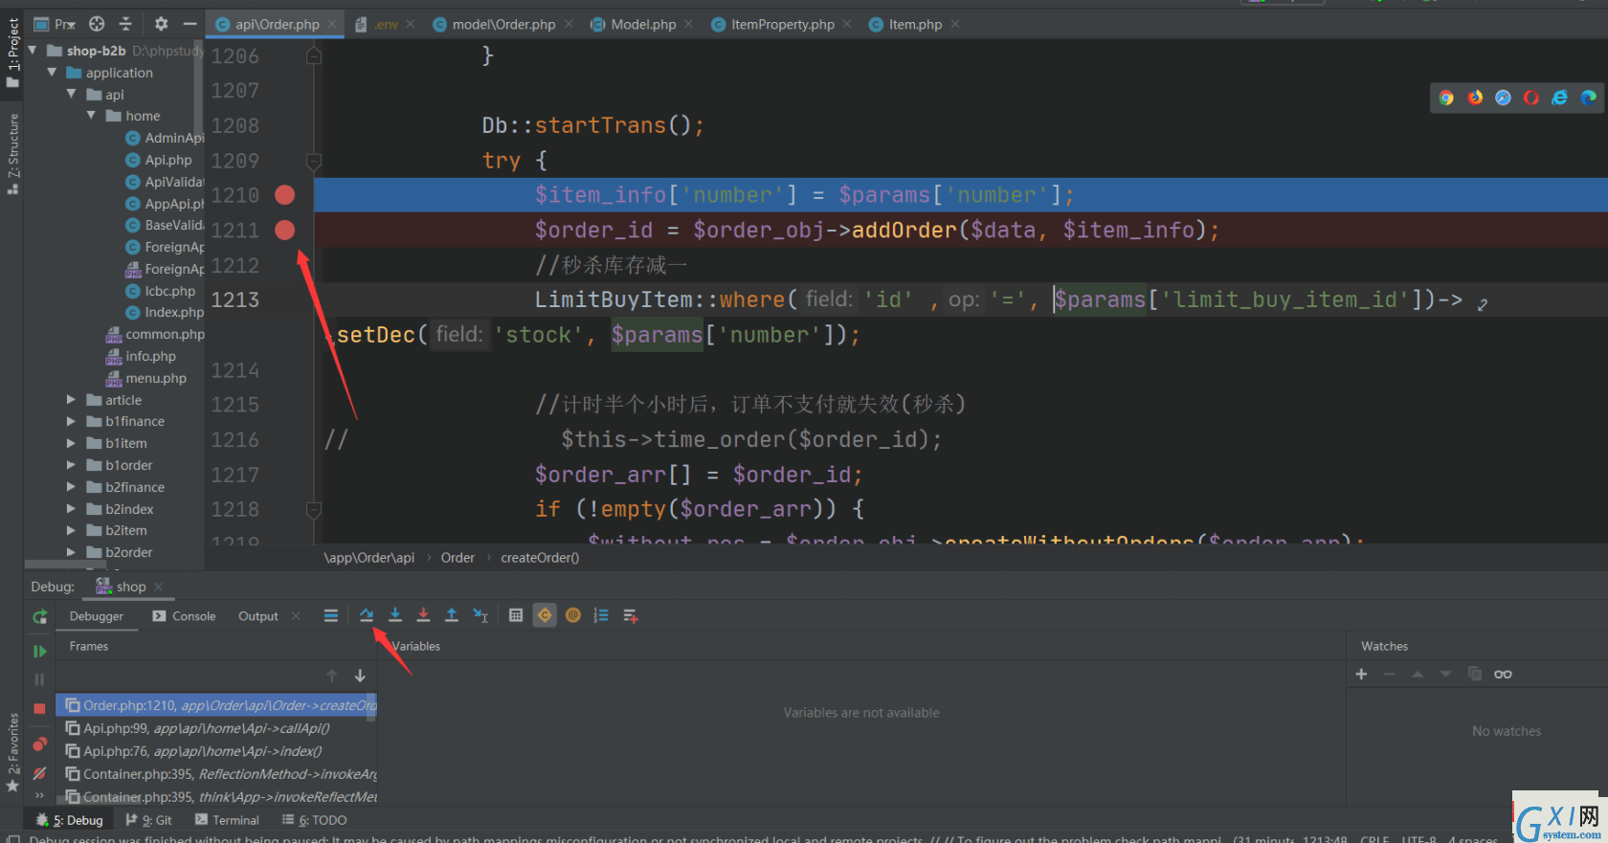Switch to the model\Order.php tab
The image size is (1608, 843).
coord(503,24)
